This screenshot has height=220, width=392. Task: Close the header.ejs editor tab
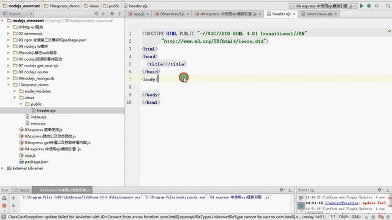[x=294, y=14]
